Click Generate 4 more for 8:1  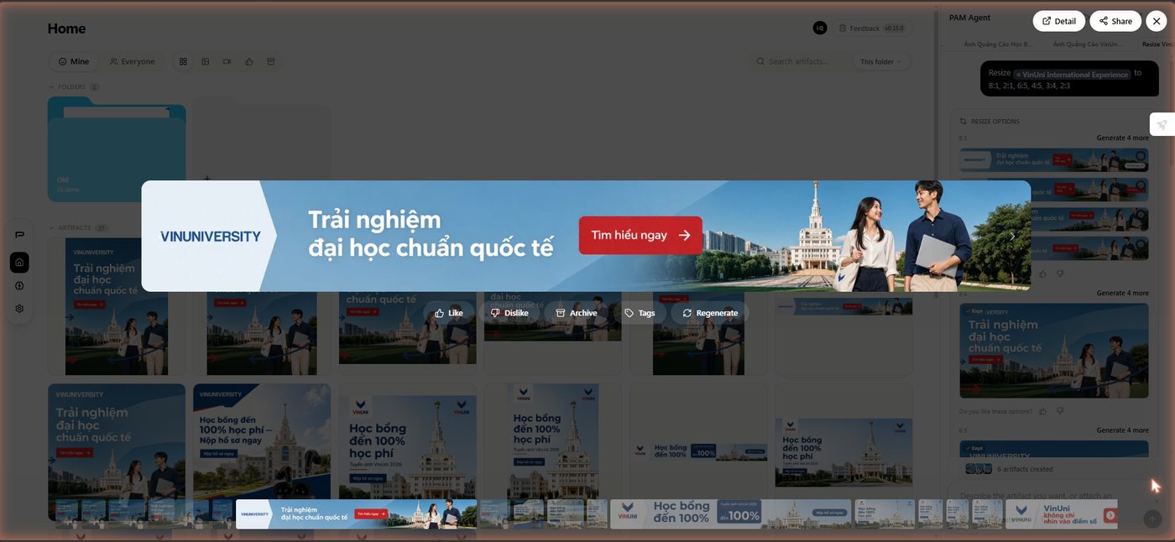point(1122,138)
